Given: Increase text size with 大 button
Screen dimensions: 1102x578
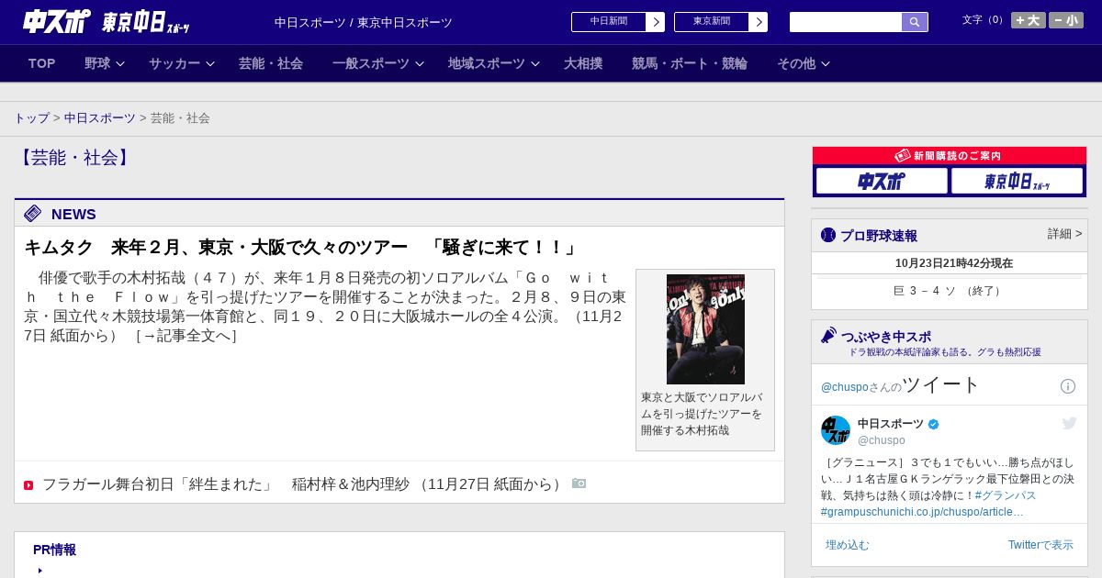Looking at the screenshot, I should click(x=1029, y=20).
